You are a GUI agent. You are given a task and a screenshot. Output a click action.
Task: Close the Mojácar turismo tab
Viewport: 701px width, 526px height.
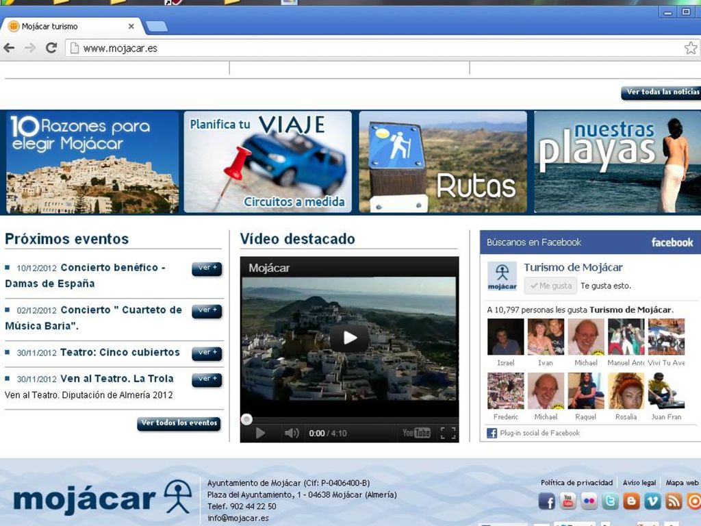(x=131, y=27)
